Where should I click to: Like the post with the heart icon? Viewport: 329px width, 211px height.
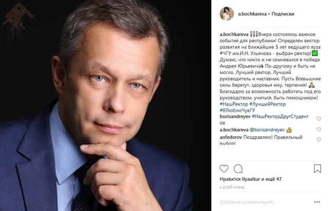[224, 169]
